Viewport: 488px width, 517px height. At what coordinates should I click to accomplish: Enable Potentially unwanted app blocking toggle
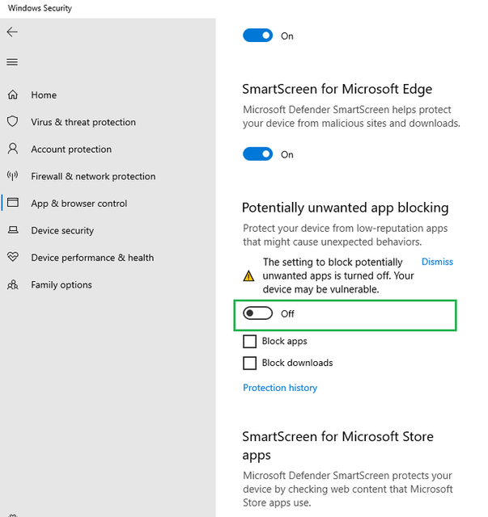pyautogui.click(x=257, y=313)
